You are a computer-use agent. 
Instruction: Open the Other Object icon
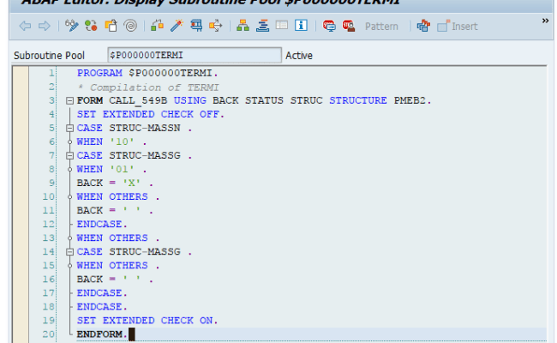[x=111, y=26]
